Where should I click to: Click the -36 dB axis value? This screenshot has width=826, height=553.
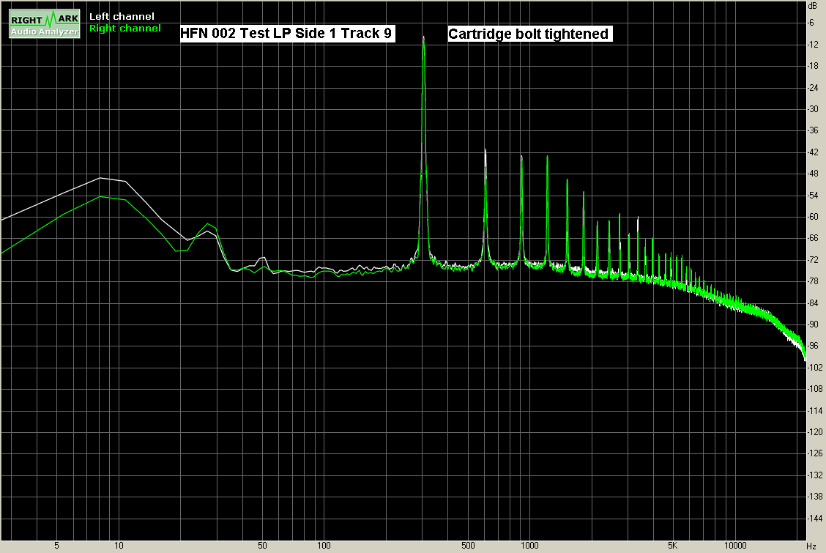coord(814,130)
